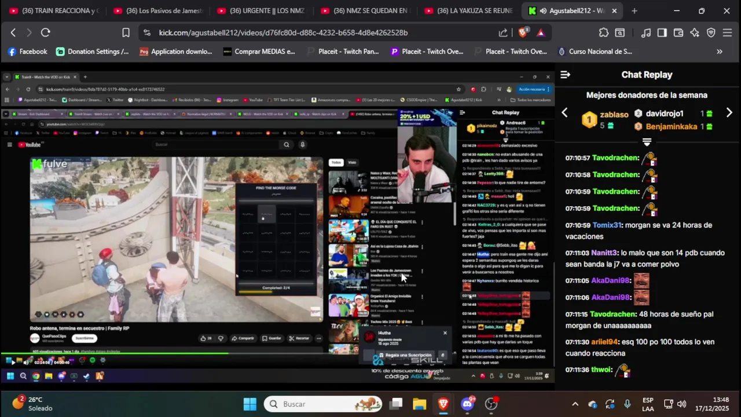741x417 pixels.
Task: Open Brave Rewards triangle icon
Action: [x=541, y=33]
